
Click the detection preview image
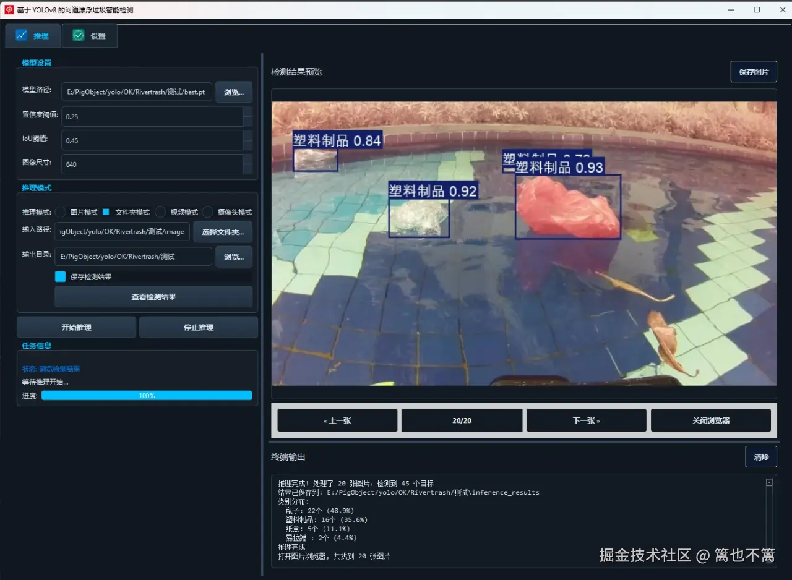click(x=524, y=244)
